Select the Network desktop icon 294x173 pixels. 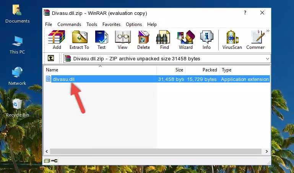pos(17,76)
